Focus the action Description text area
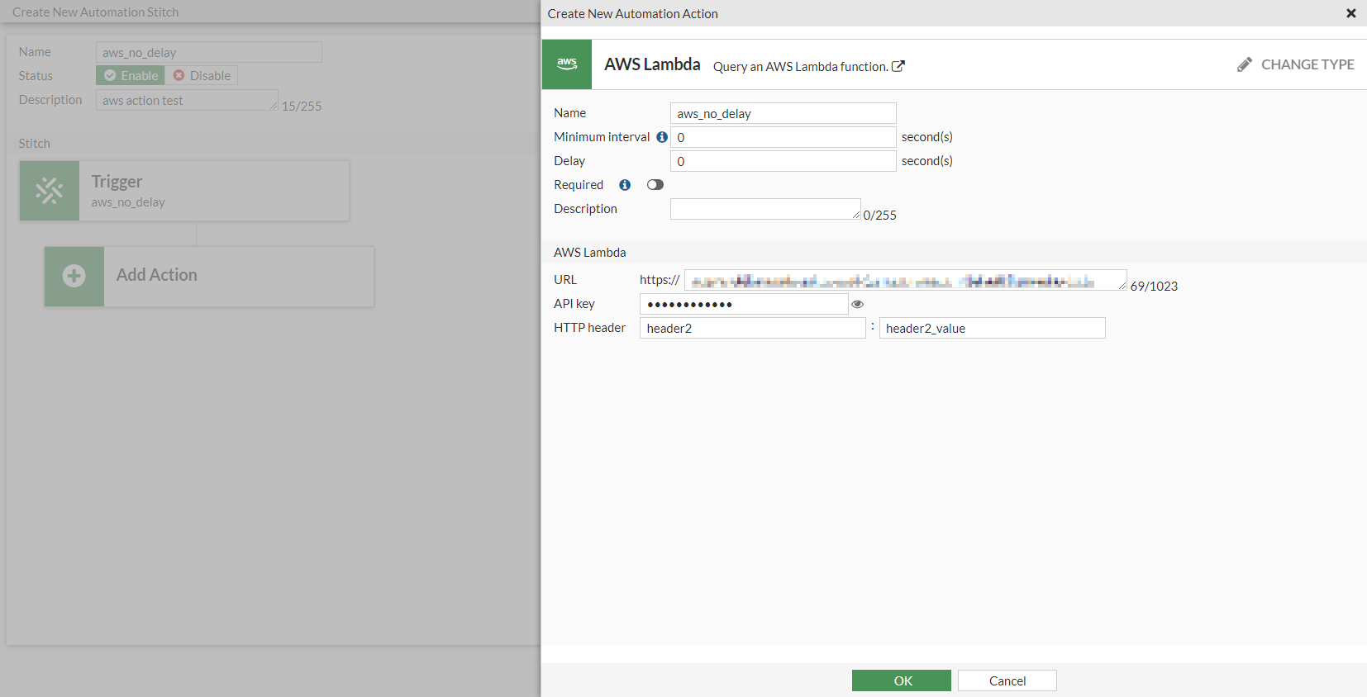Viewport: 1367px width, 697px height. point(765,209)
